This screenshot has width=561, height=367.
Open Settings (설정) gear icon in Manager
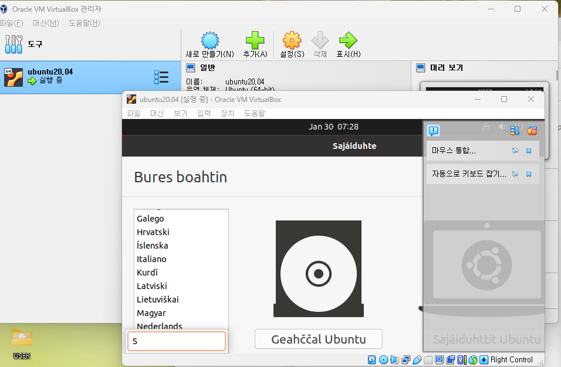(x=292, y=40)
